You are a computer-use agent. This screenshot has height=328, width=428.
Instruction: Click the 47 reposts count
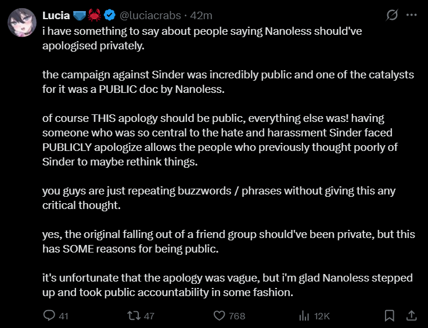pyautogui.click(x=149, y=316)
